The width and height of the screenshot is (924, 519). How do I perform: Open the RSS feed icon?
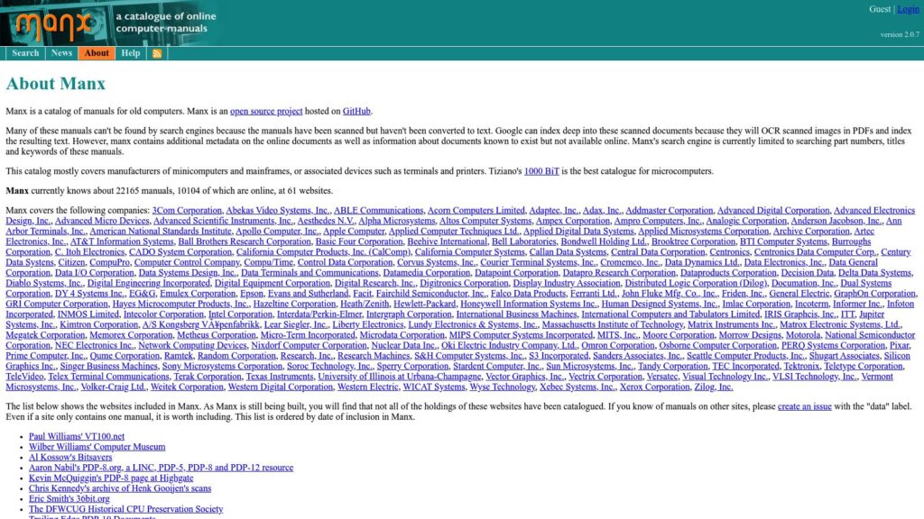157,53
